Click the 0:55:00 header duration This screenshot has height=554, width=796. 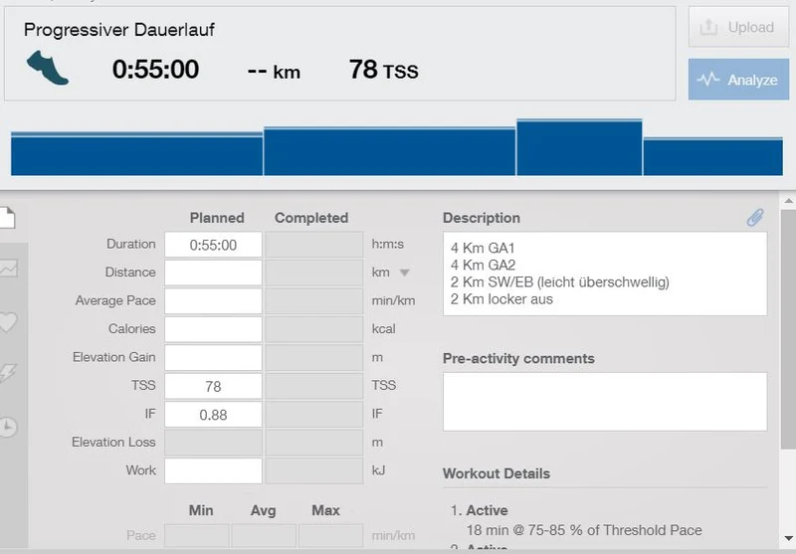point(155,70)
